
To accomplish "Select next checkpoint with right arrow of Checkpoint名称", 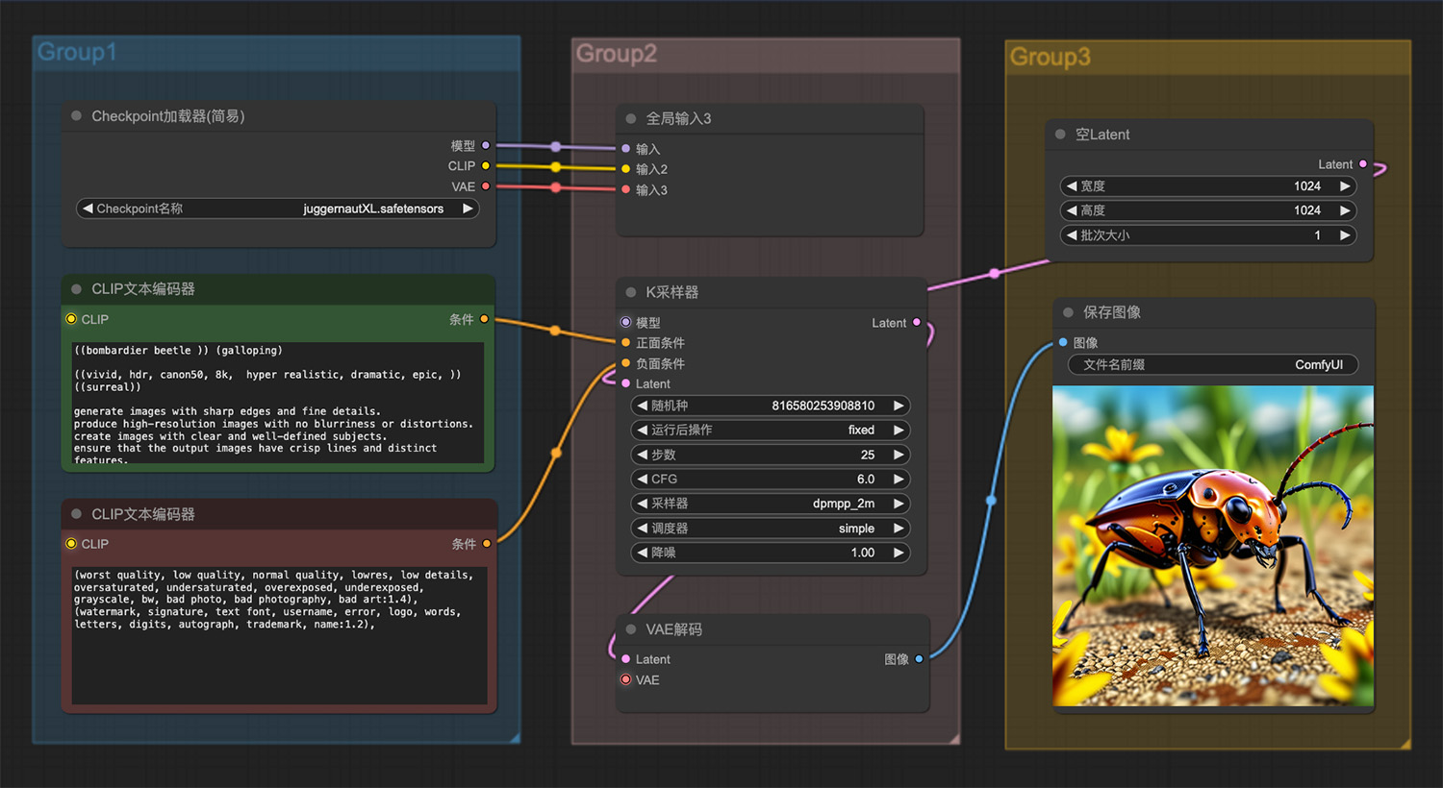I will point(468,209).
